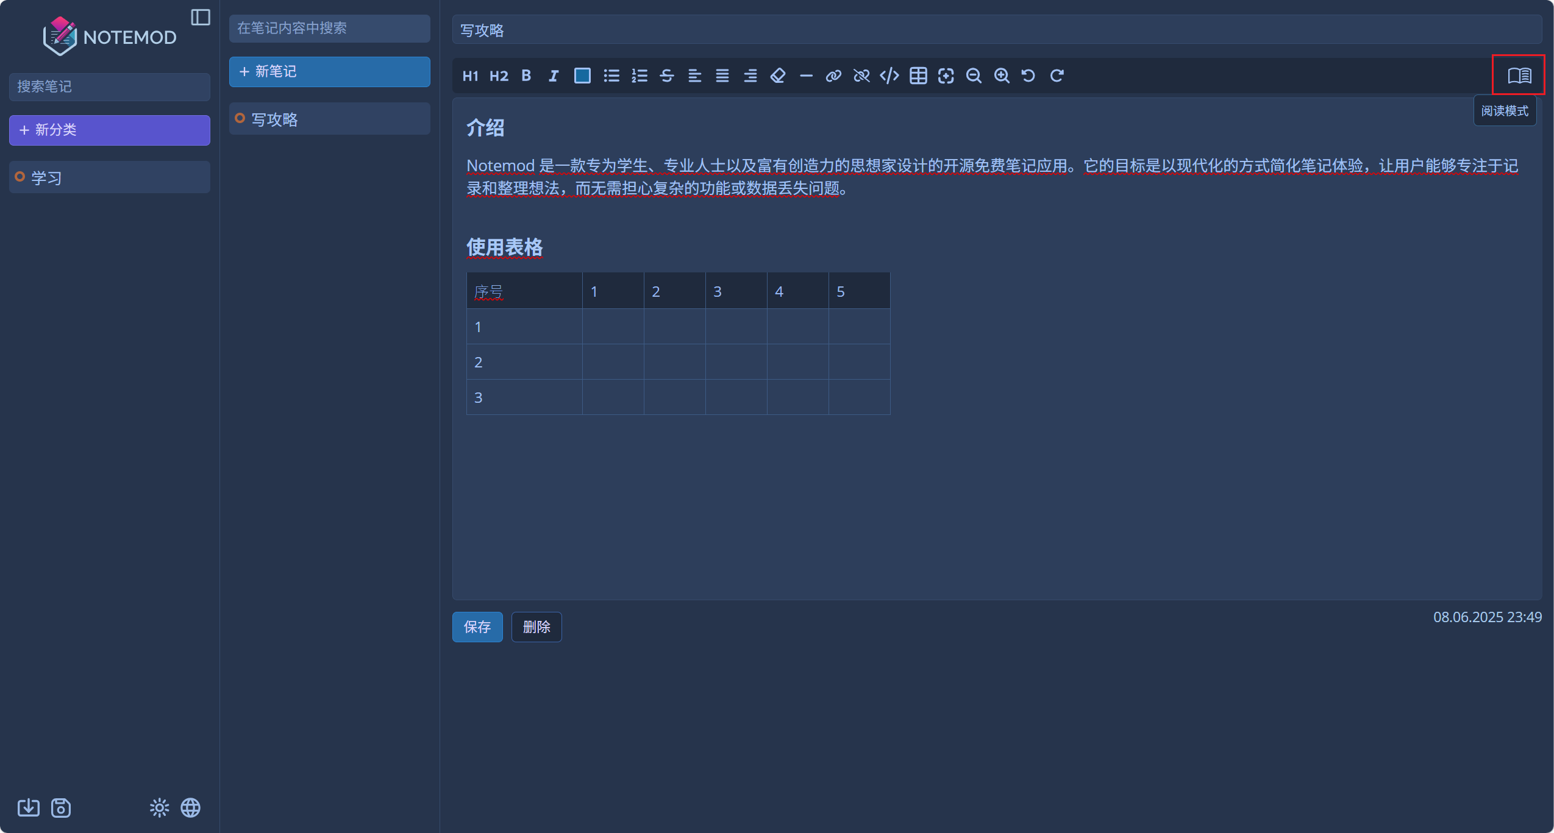
Task: Click the save backup disk icon
Action: 61,807
